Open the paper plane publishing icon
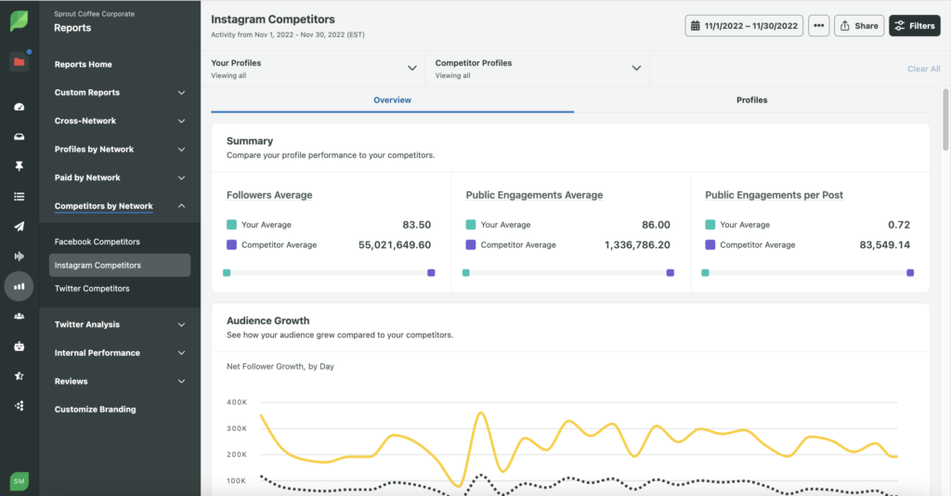 tap(19, 226)
